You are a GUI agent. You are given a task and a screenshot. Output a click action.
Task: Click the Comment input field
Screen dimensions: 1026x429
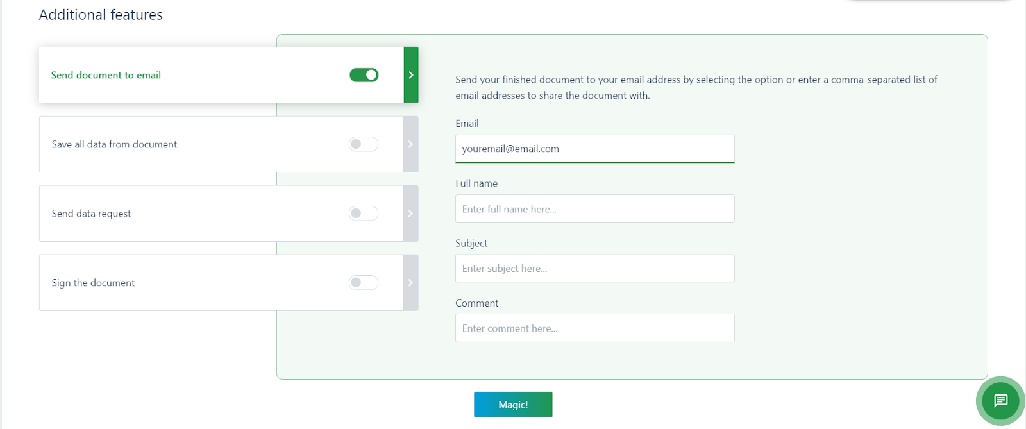595,328
